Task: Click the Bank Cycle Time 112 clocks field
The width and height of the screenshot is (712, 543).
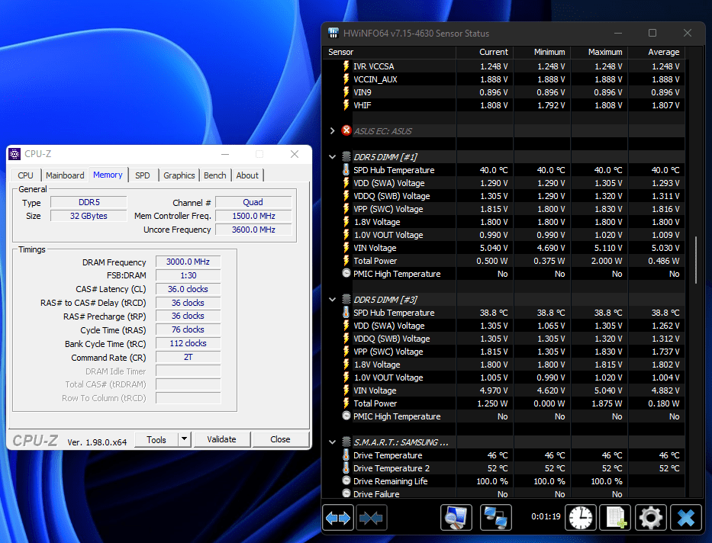Action: click(x=188, y=343)
